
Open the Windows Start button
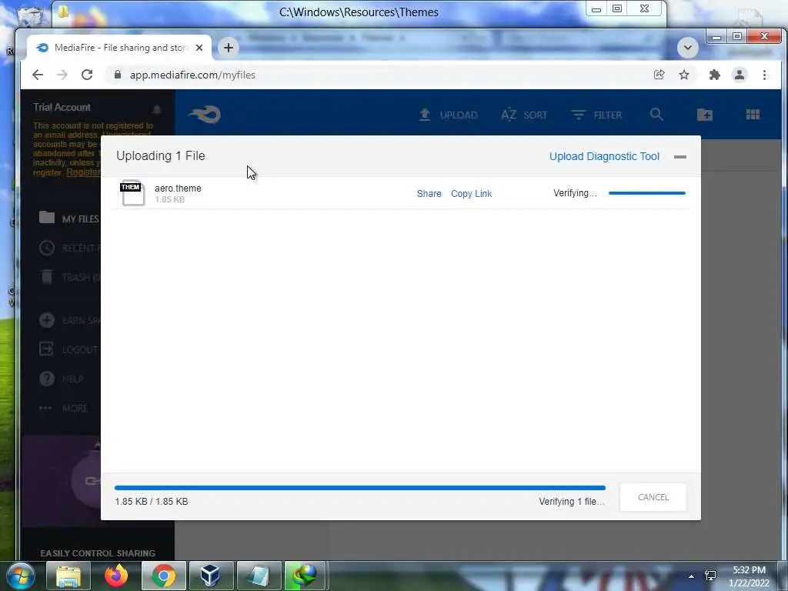(x=20, y=576)
